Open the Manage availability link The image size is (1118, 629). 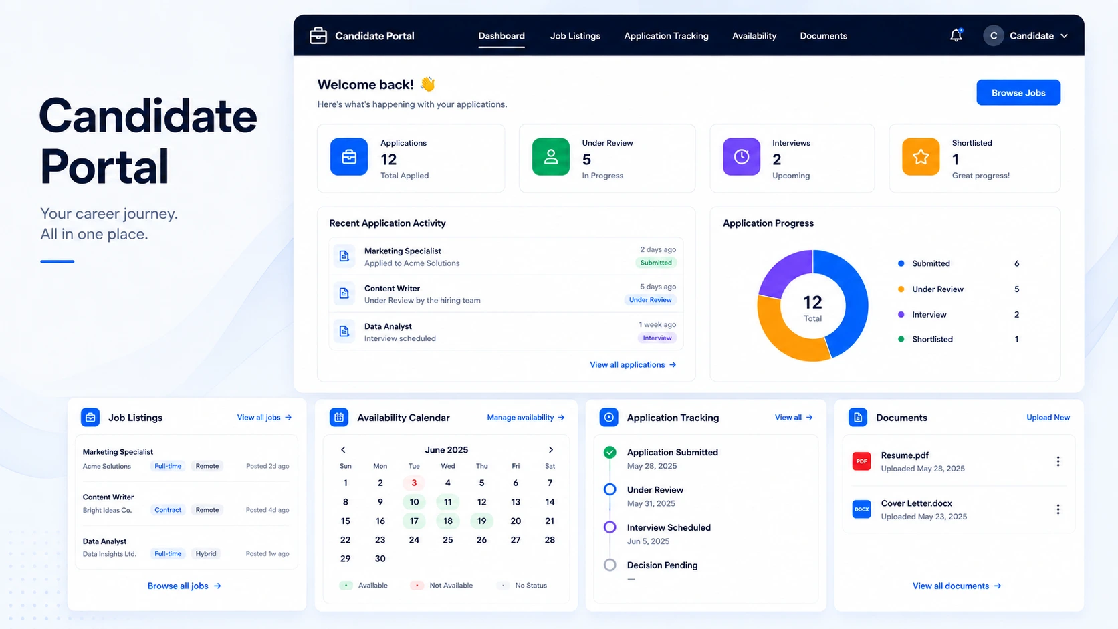pos(526,418)
